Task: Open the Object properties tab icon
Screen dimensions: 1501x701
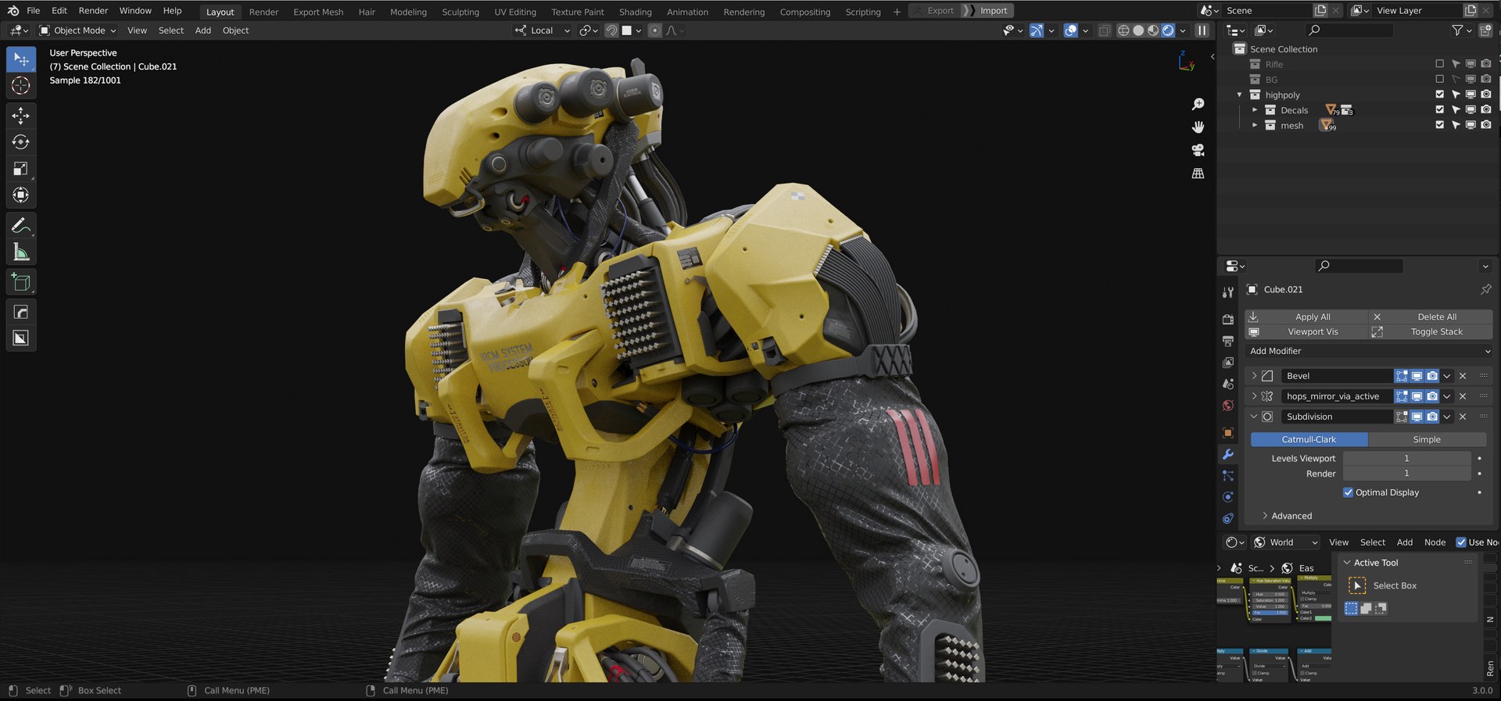Action: pyautogui.click(x=1228, y=433)
